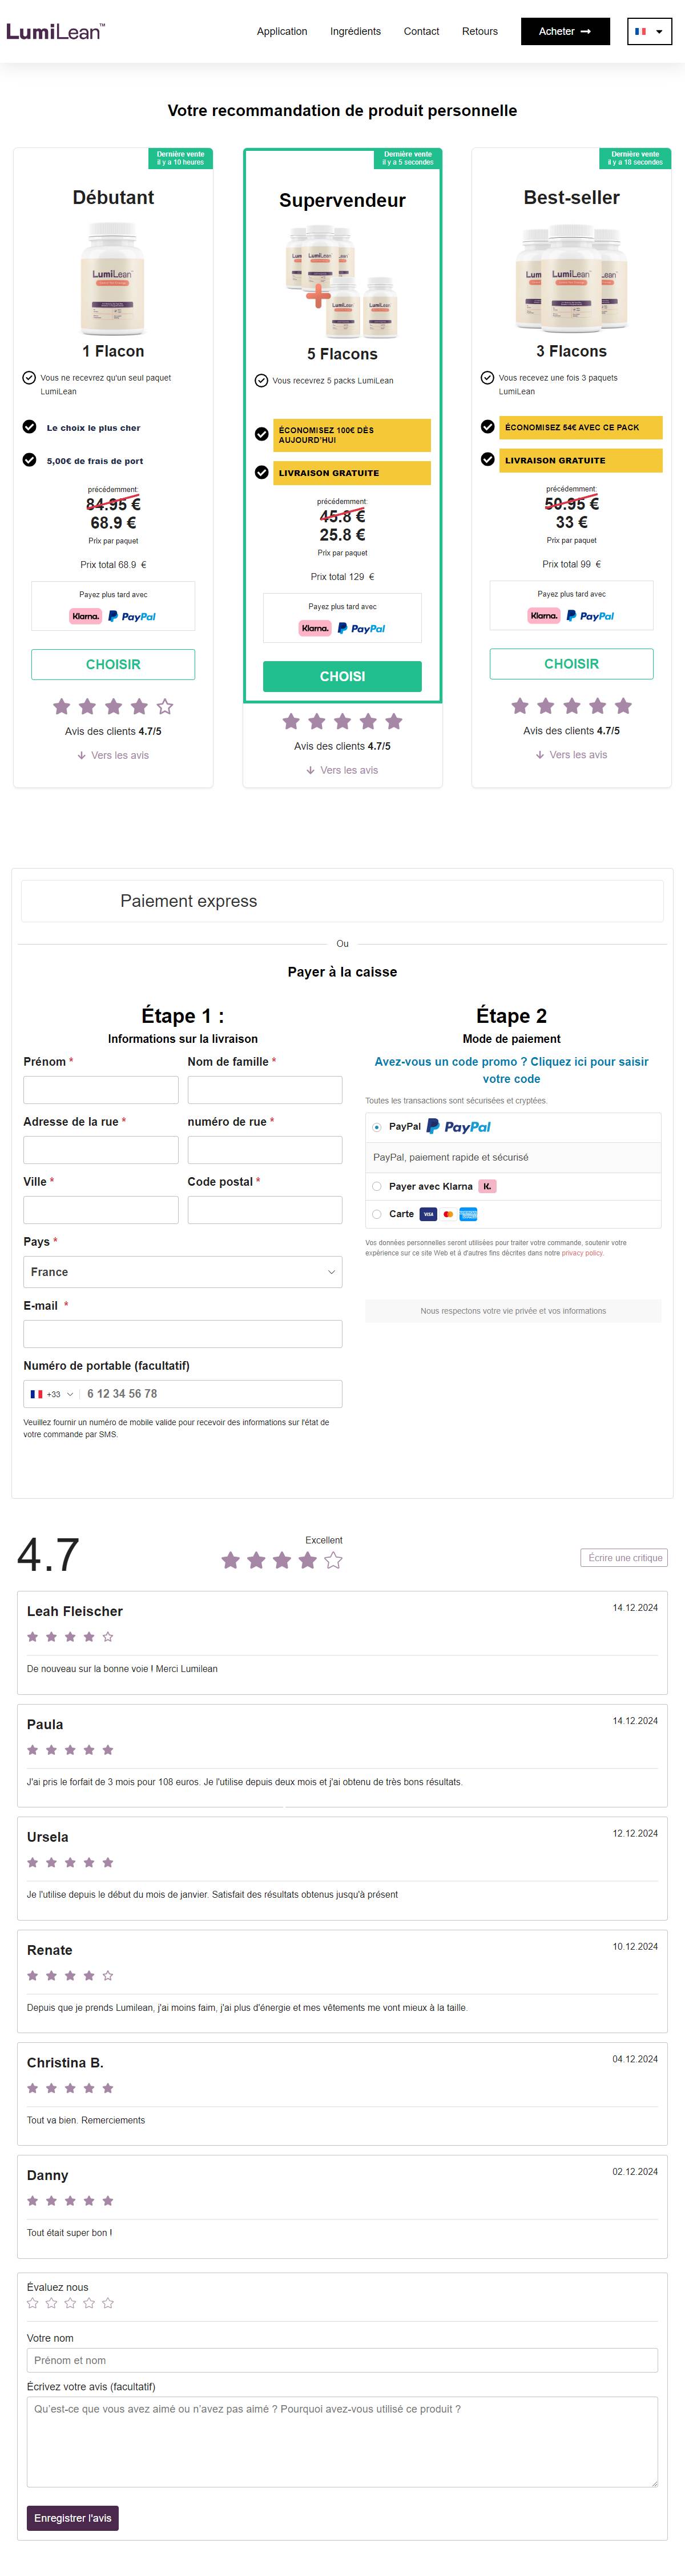
Task: Select the PayPal payment radio button
Action: [x=376, y=1127]
